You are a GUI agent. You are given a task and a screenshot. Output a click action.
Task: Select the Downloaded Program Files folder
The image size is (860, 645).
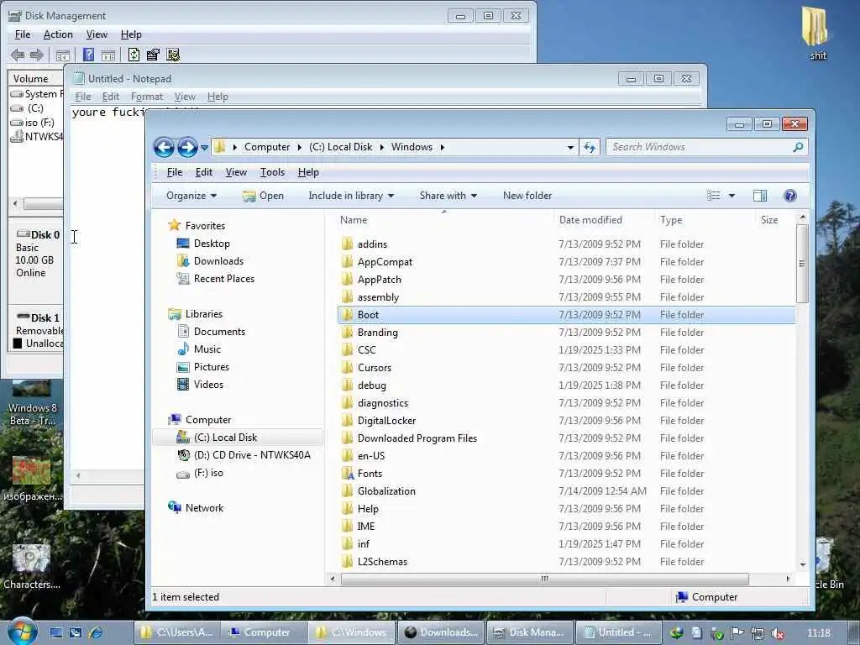[x=566, y=438]
